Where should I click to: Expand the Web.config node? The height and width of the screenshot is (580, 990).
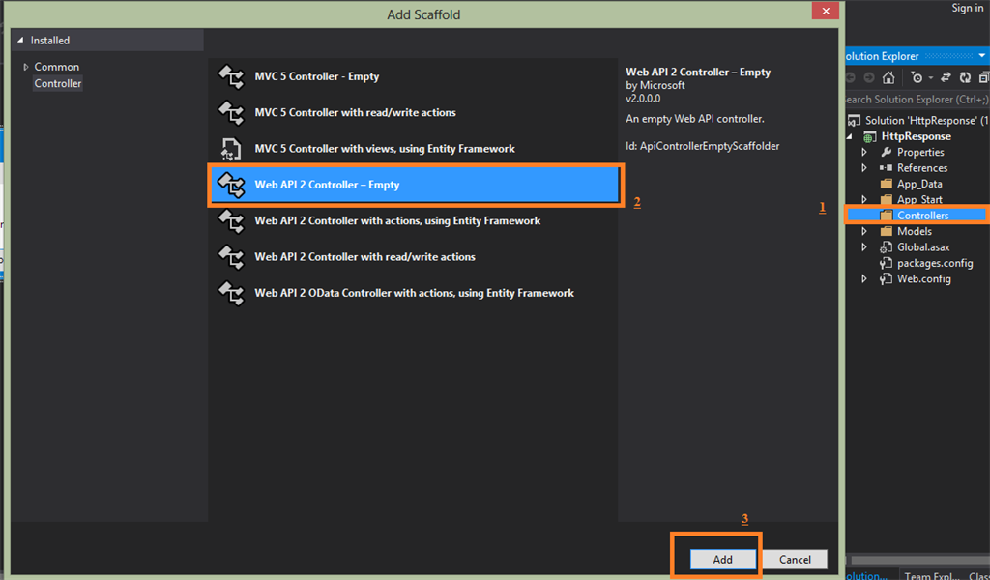pyautogui.click(x=864, y=279)
